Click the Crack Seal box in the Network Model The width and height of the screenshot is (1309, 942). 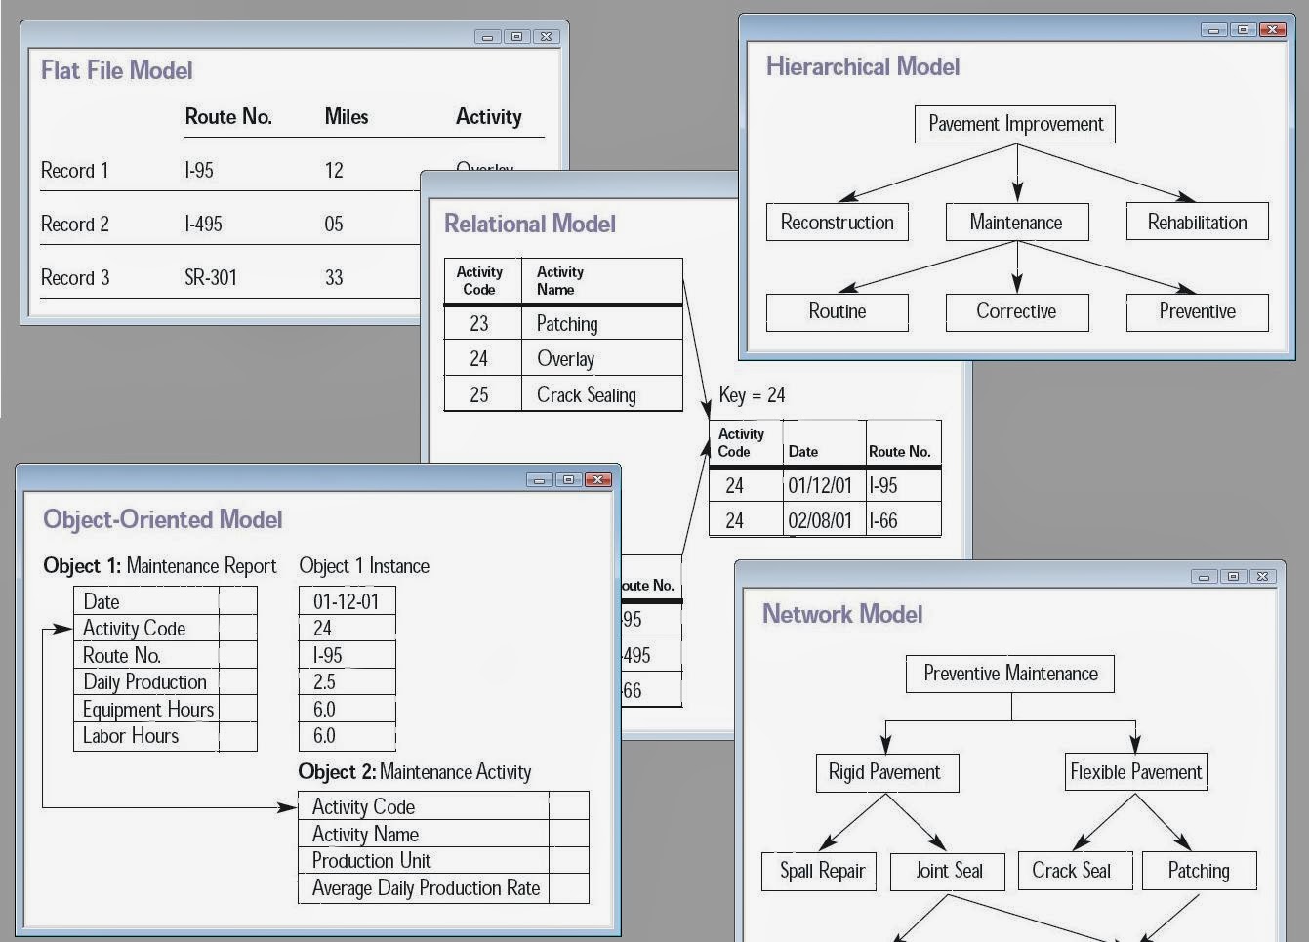(1075, 870)
